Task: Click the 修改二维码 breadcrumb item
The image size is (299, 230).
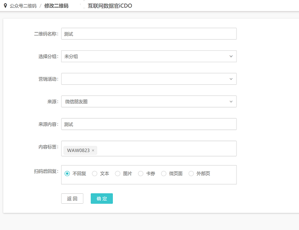Action: [56, 6]
